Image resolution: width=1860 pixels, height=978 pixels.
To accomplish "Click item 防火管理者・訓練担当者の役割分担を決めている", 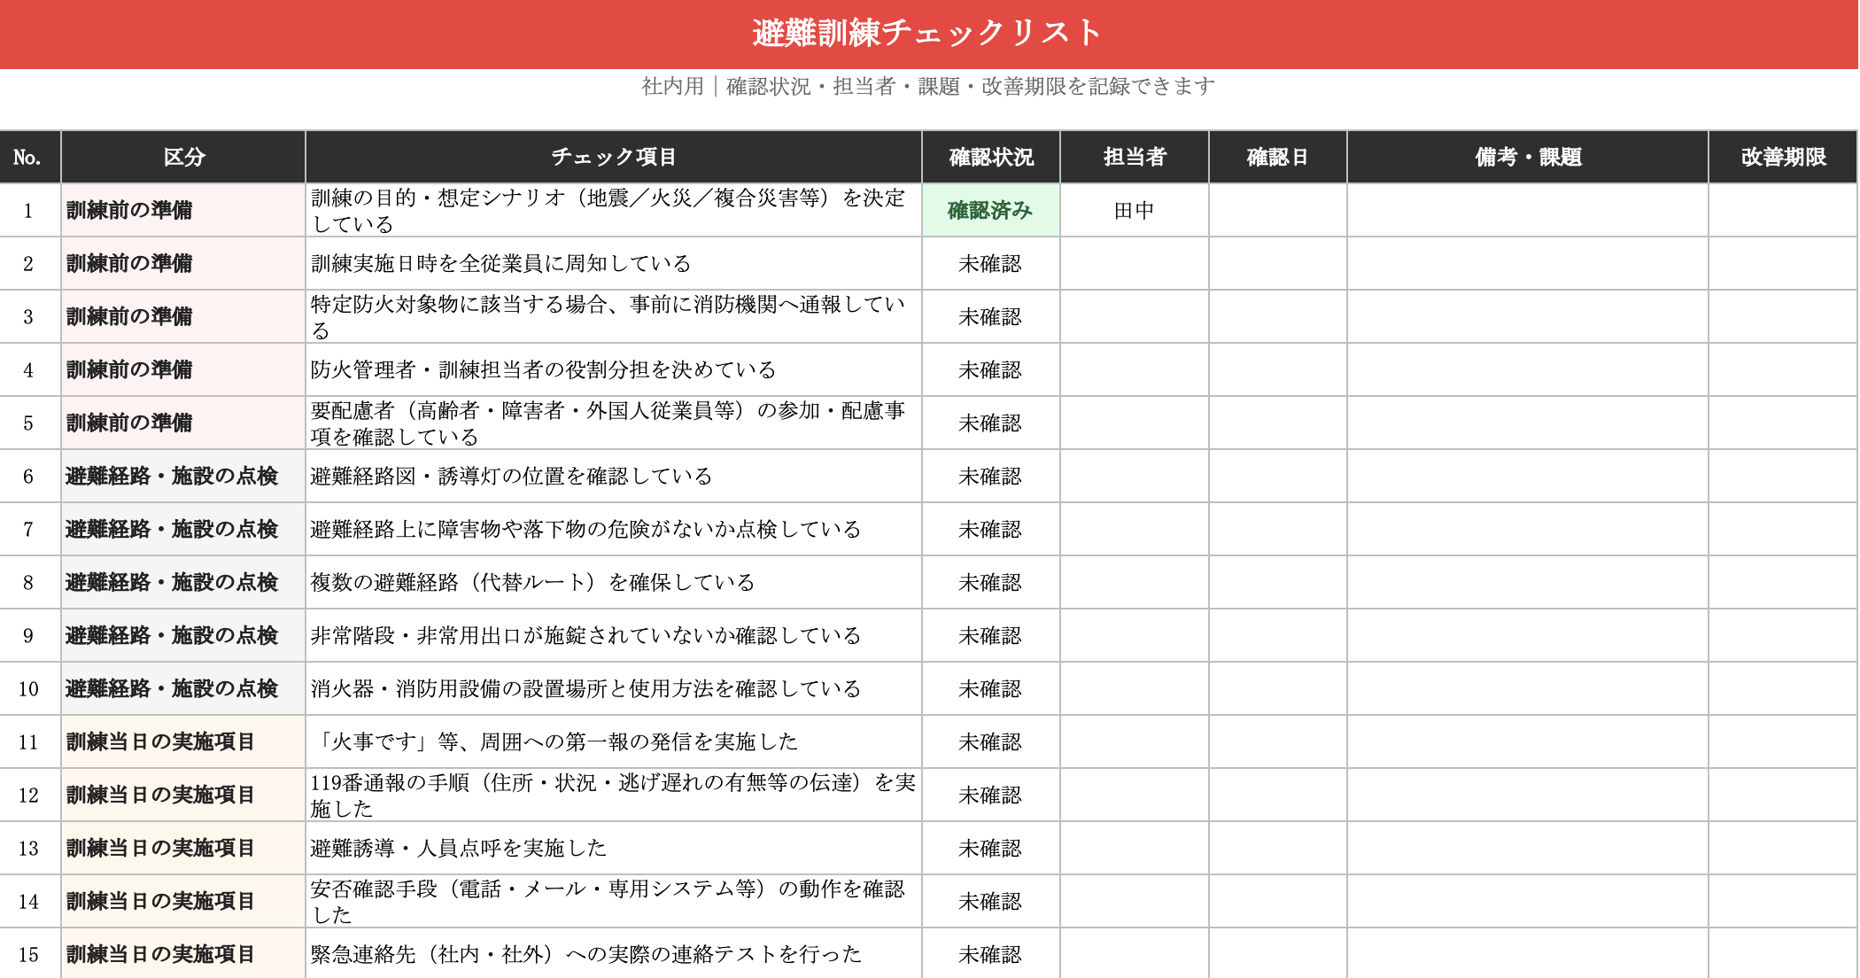I will 613,369.
